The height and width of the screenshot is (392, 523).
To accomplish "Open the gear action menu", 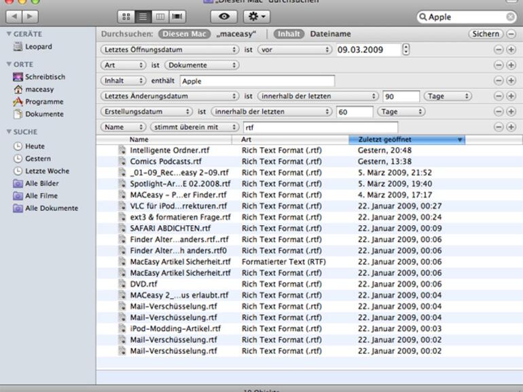I will coord(257,16).
